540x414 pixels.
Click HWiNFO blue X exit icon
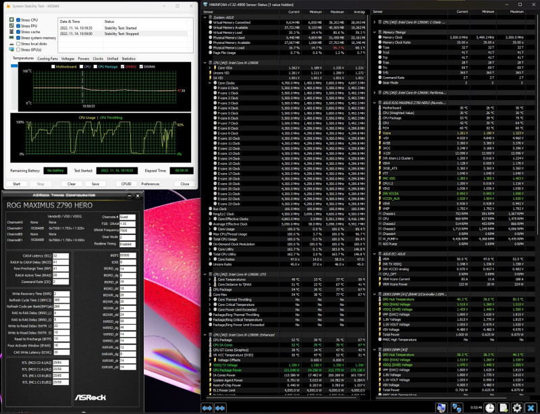[531, 408]
